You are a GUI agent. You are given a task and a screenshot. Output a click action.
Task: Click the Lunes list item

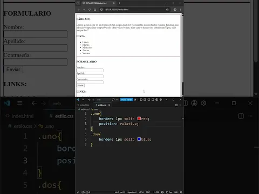(x=85, y=42)
